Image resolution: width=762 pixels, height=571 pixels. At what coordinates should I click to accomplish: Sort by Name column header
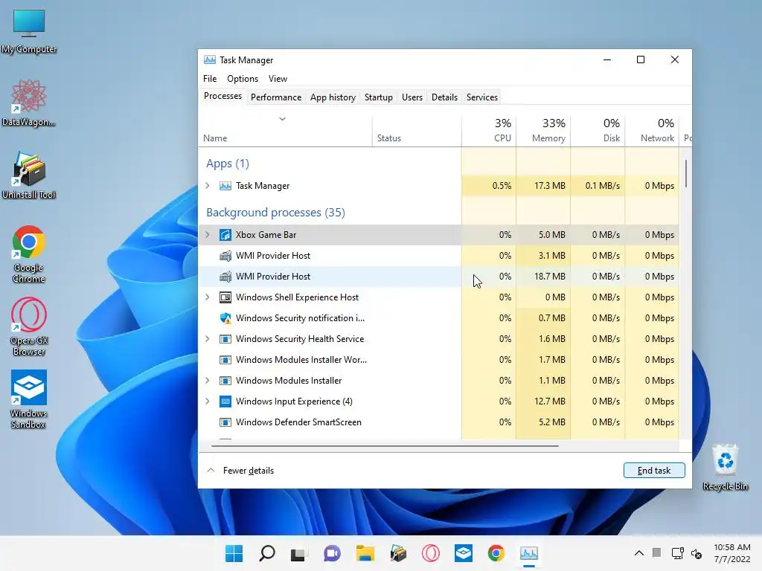tap(285, 130)
